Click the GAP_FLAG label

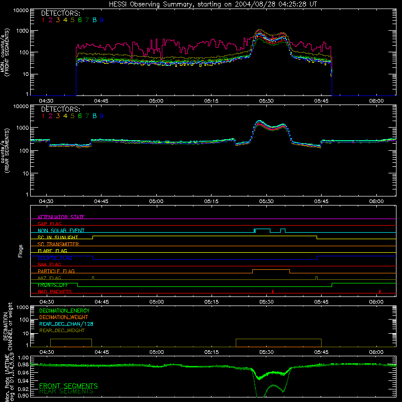coord(49,224)
